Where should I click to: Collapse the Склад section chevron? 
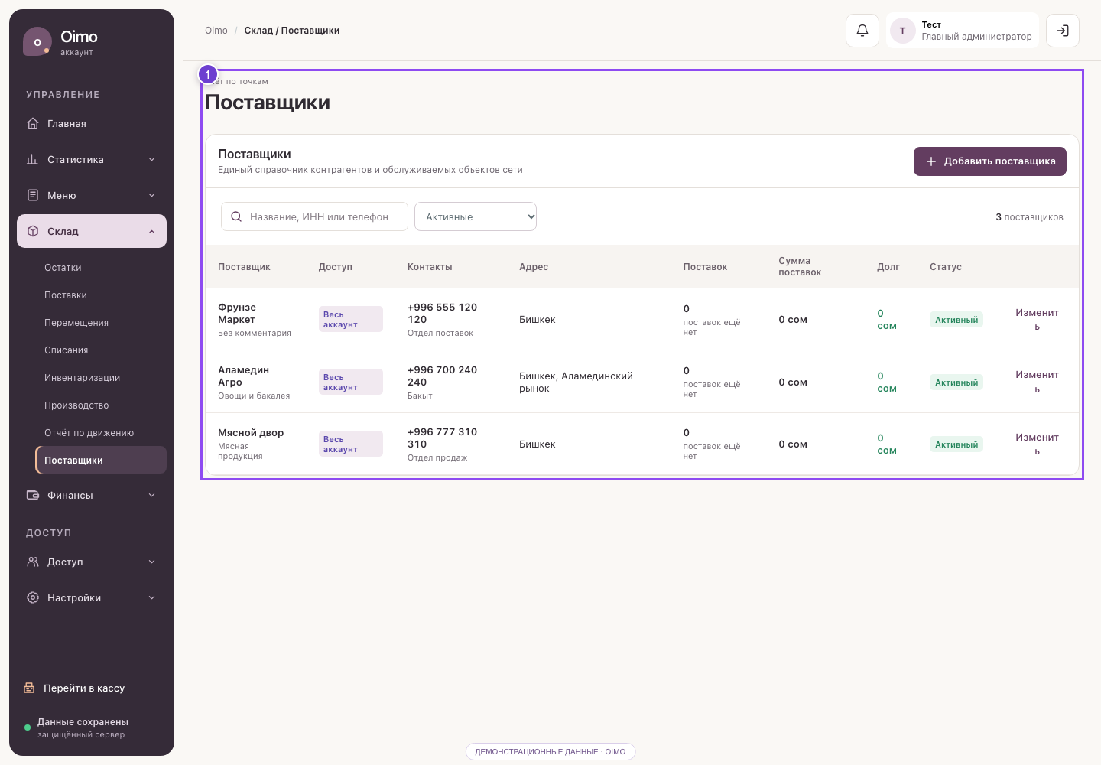tap(151, 232)
